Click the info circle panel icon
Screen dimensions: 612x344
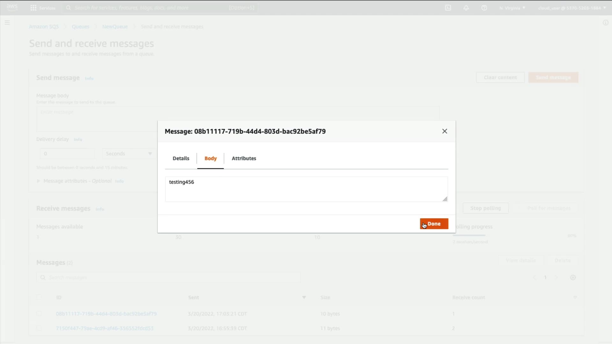(605, 23)
